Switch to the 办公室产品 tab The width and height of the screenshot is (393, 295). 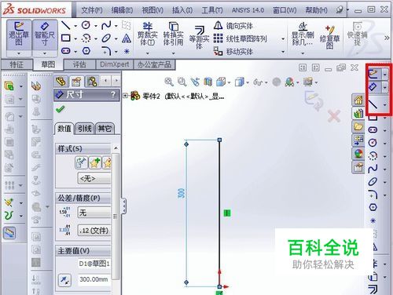pos(154,64)
